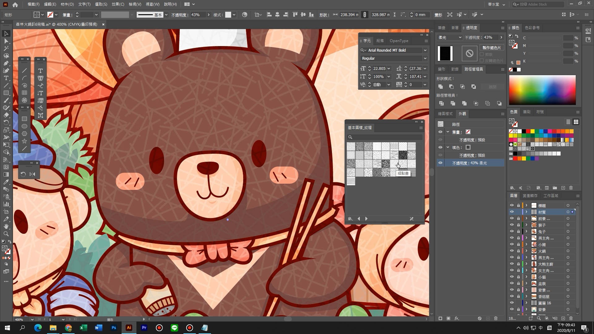Click the 製作遮色片 button
The width and height of the screenshot is (594, 334).
click(491, 48)
